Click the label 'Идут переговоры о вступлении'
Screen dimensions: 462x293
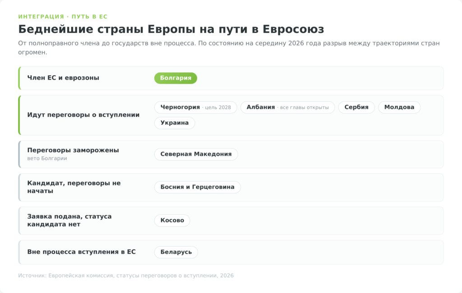(x=83, y=115)
